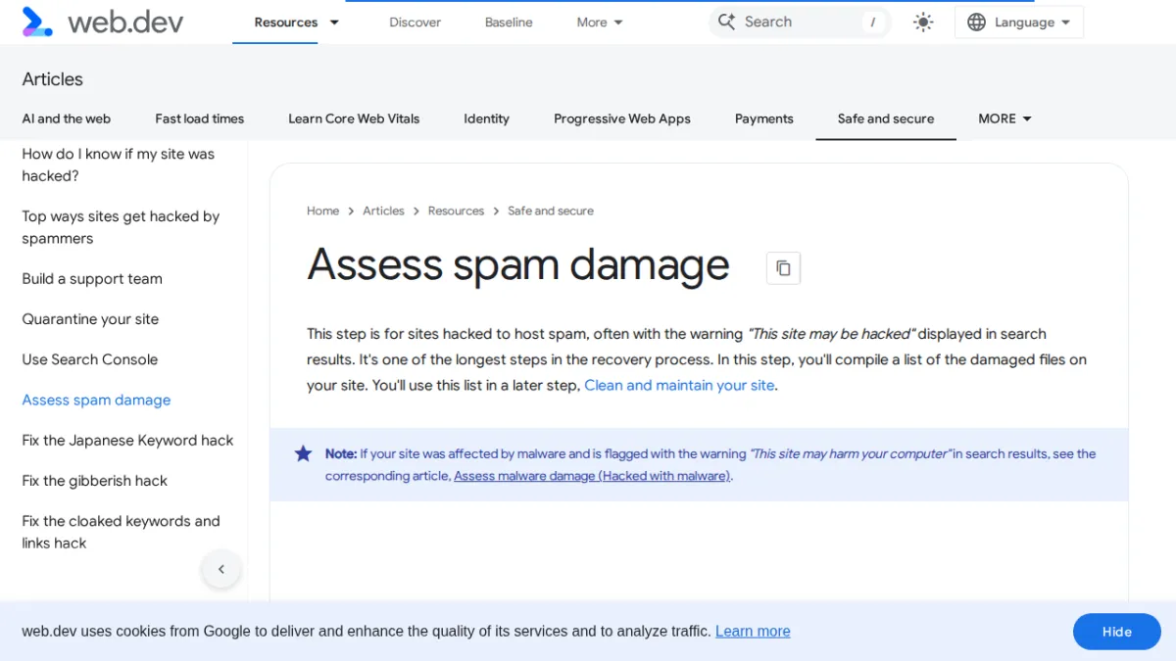The height and width of the screenshot is (661, 1176).
Task: Open 'Assess malware damage (Hacked with malware)' link
Action: pyautogui.click(x=593, y=476)
